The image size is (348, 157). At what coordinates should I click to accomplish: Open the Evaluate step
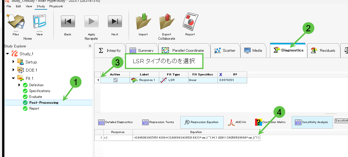pos(35,97)
